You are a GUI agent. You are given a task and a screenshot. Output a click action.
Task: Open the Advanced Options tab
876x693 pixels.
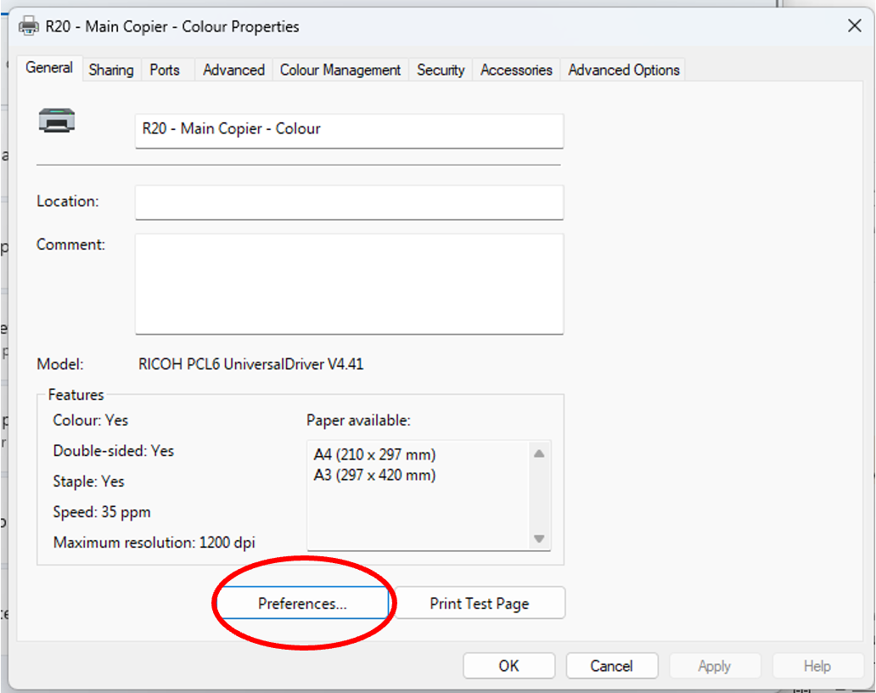(x=623, y=70)
